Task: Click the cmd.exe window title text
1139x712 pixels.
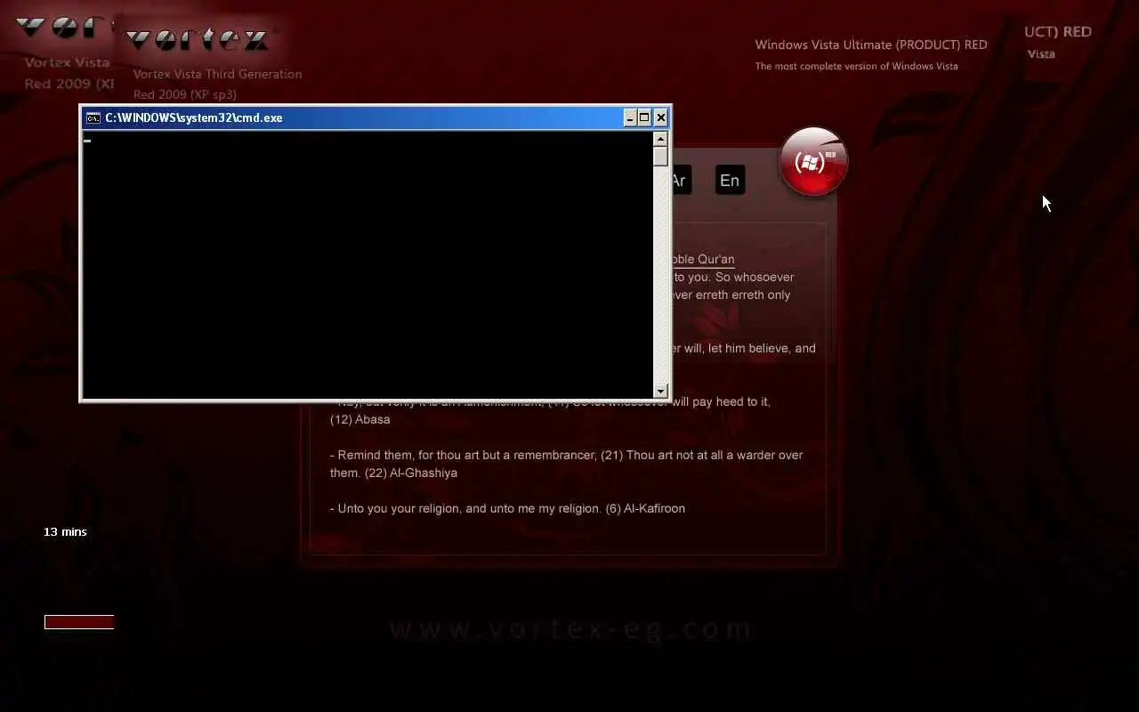Action: pos(194,117)
